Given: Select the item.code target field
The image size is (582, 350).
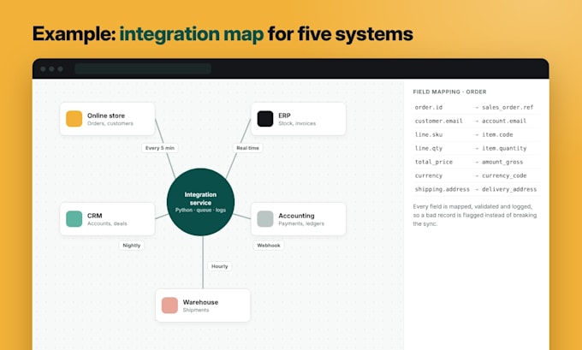Looking at the screenshot, I should tap(497, 134).
